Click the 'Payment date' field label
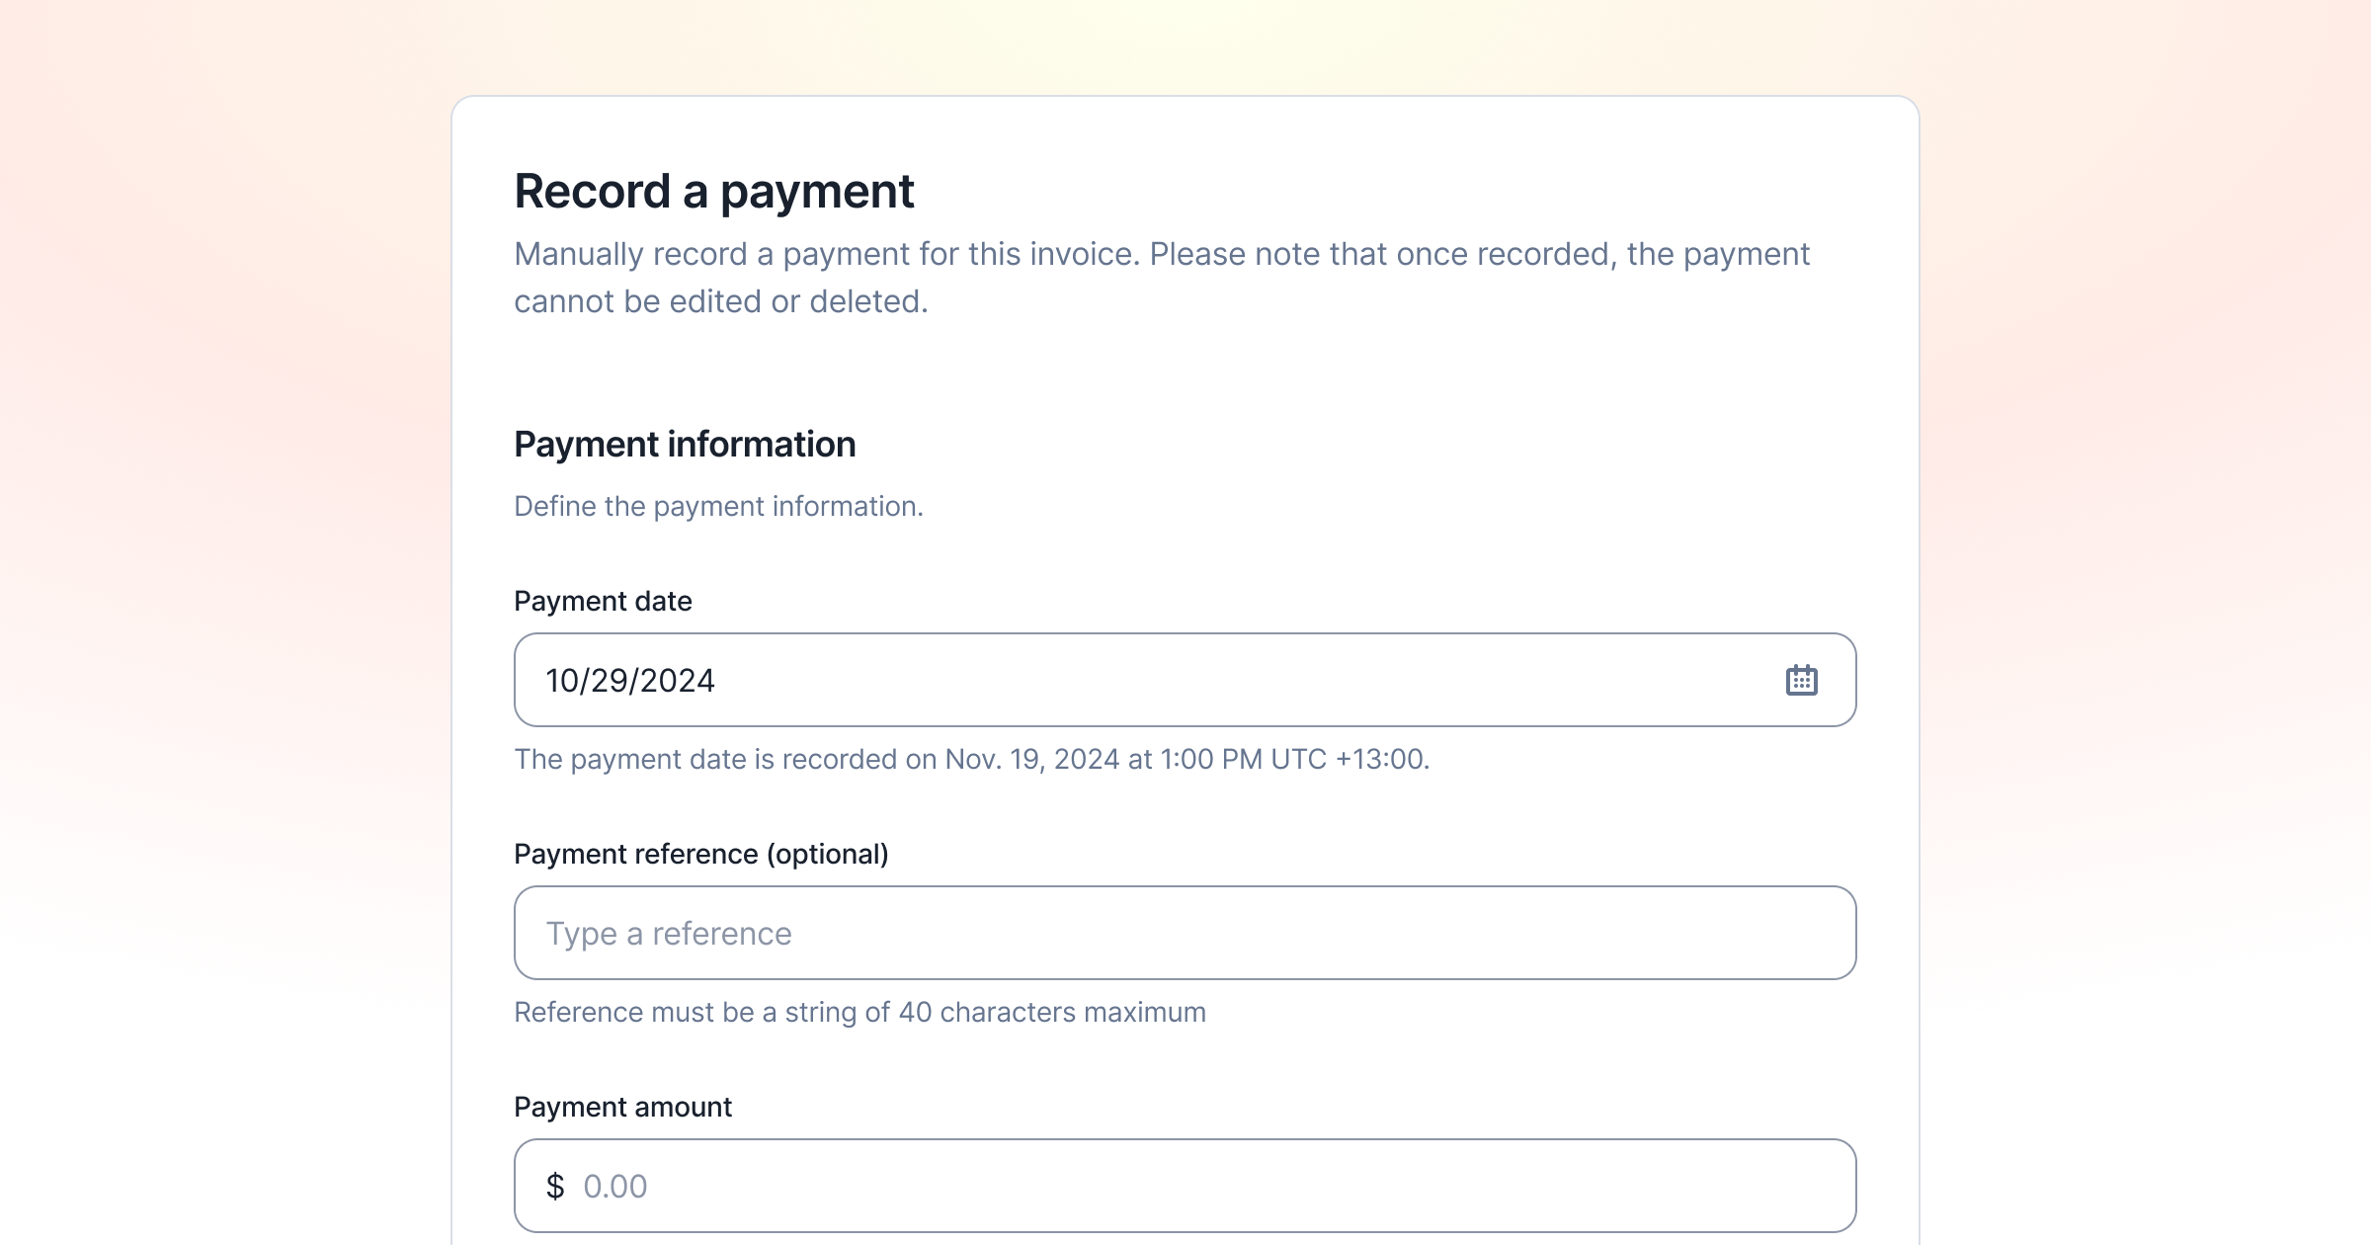 click(x=603, y=601)
